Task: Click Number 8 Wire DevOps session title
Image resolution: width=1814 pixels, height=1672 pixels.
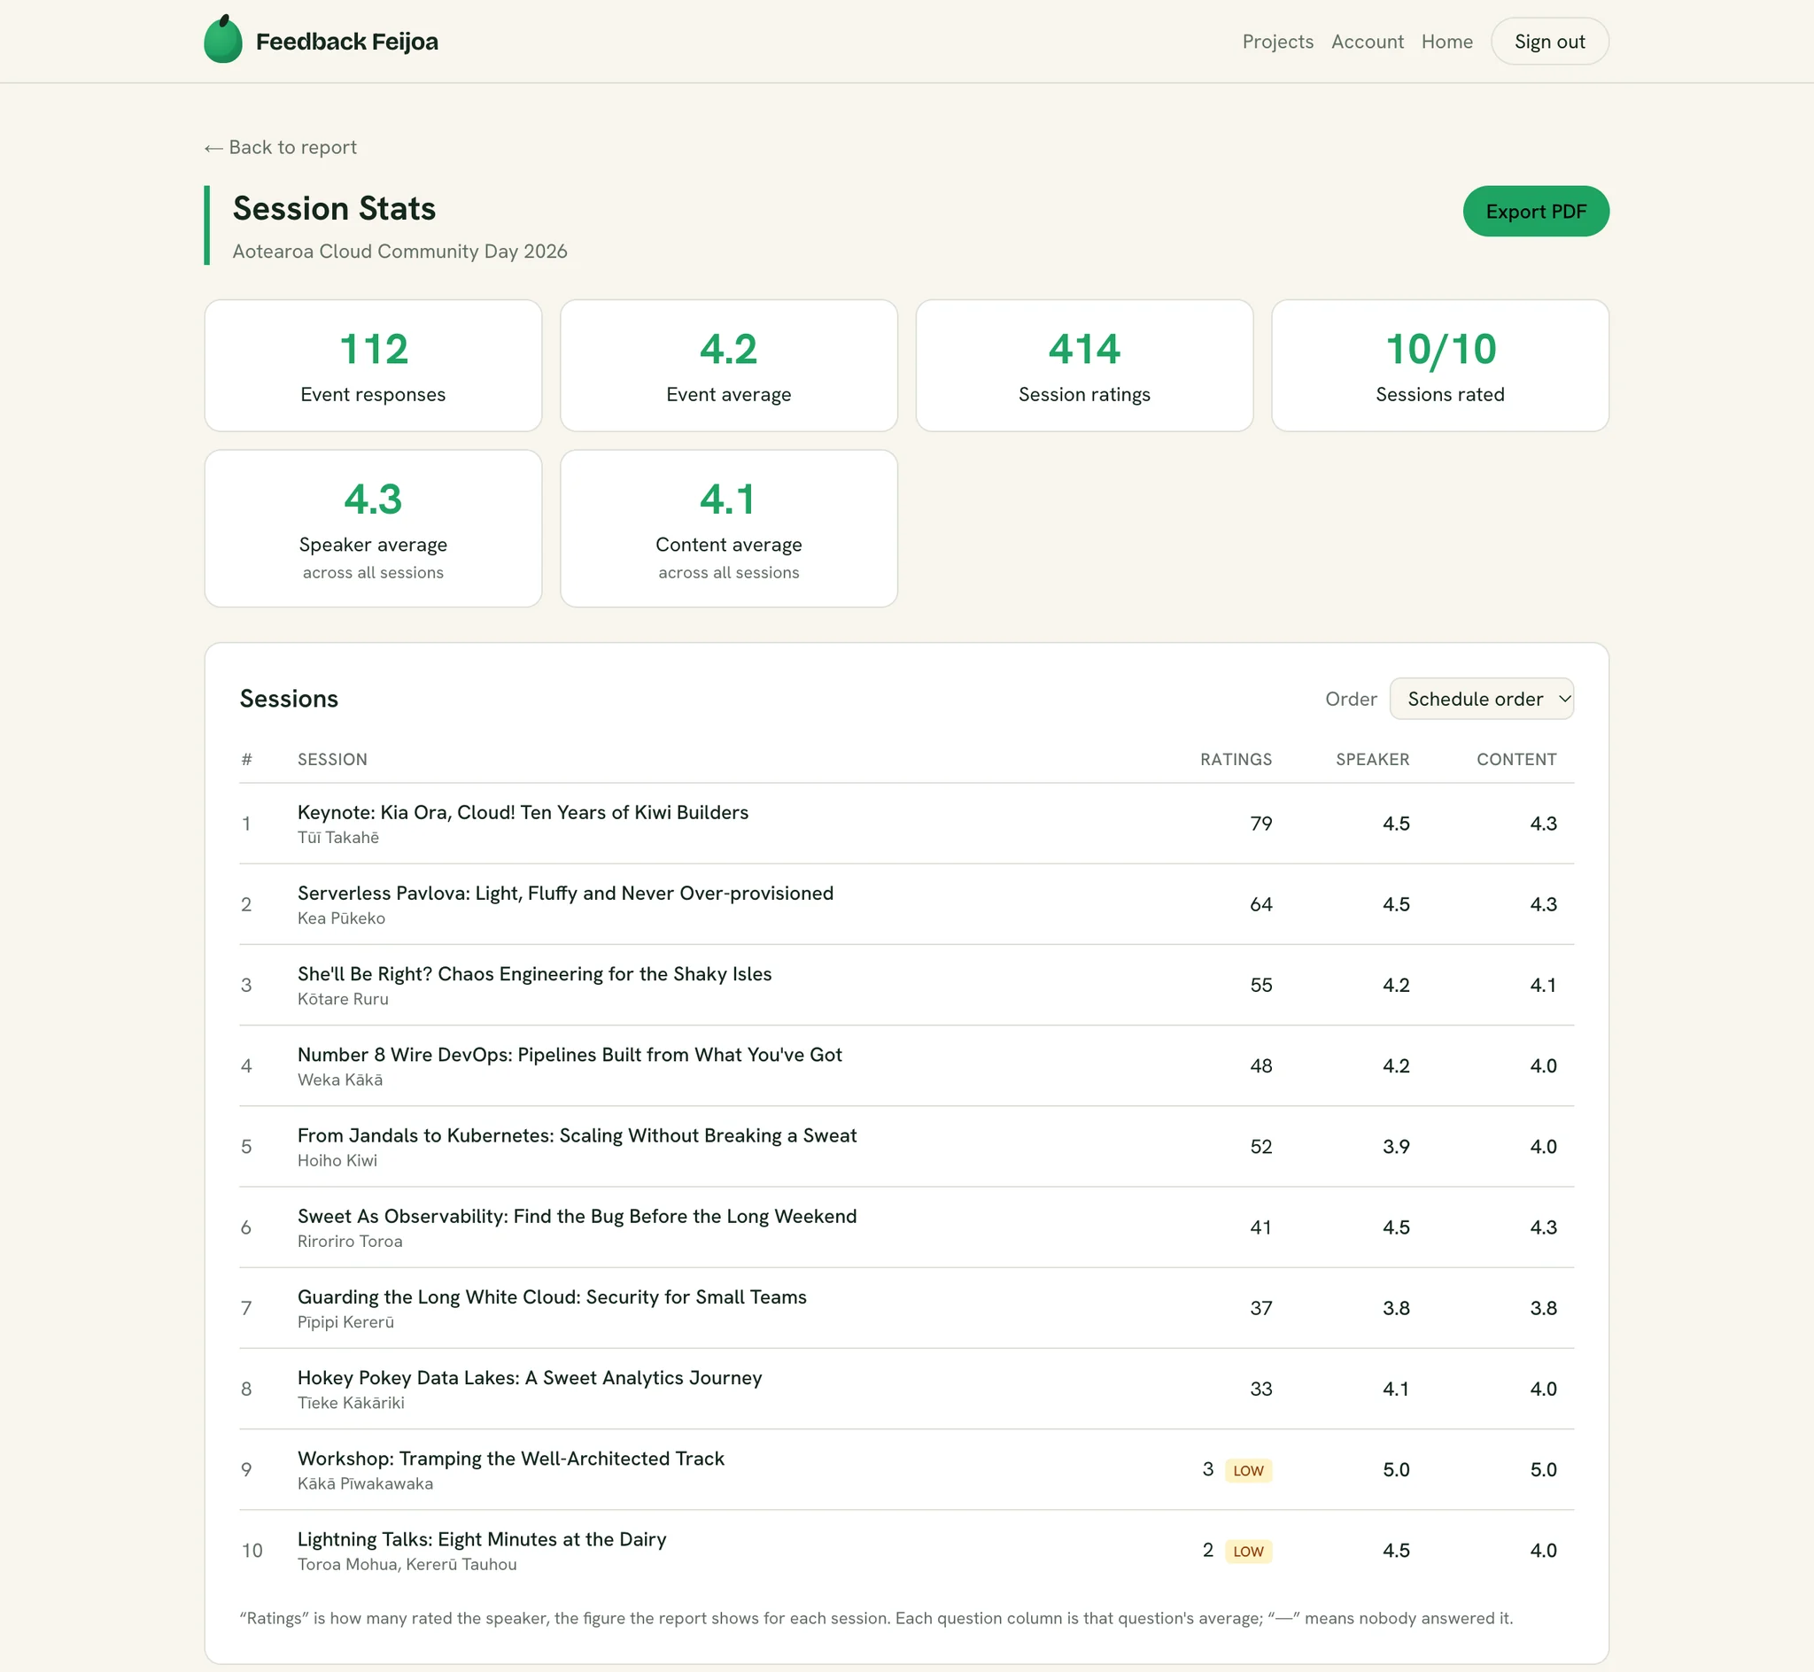Action: point(570,1055)
